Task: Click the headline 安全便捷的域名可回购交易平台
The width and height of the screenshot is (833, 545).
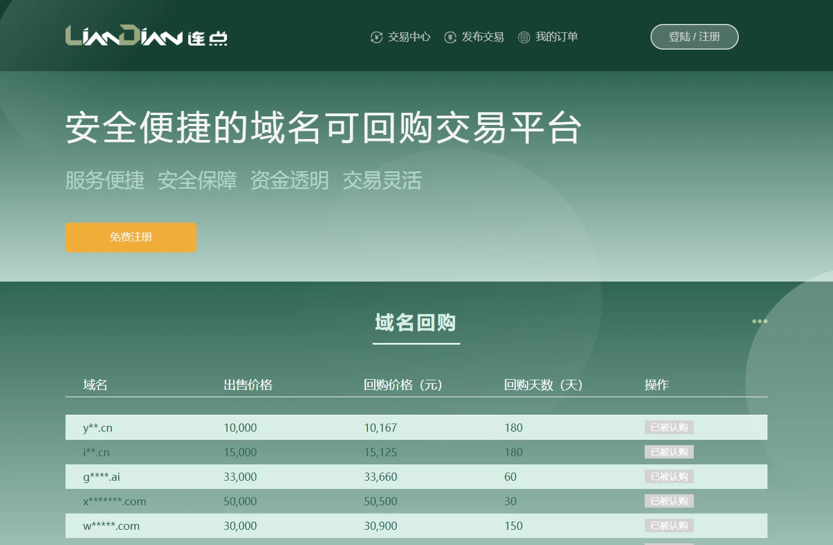Action: click(323, 127)
